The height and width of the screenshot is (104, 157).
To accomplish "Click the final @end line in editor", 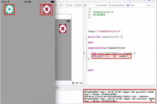I will pos(91,70).
